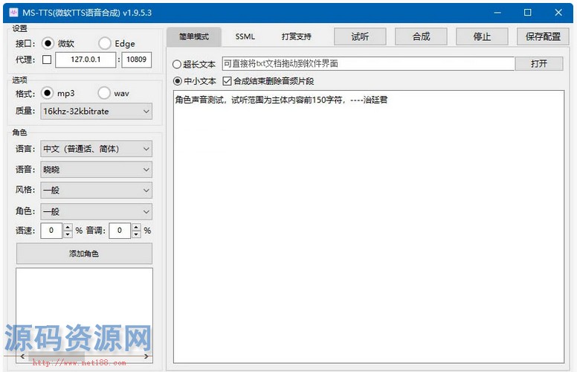Click right arrow of role list scrollbar
577x372 pixels.
pos(146,356)
